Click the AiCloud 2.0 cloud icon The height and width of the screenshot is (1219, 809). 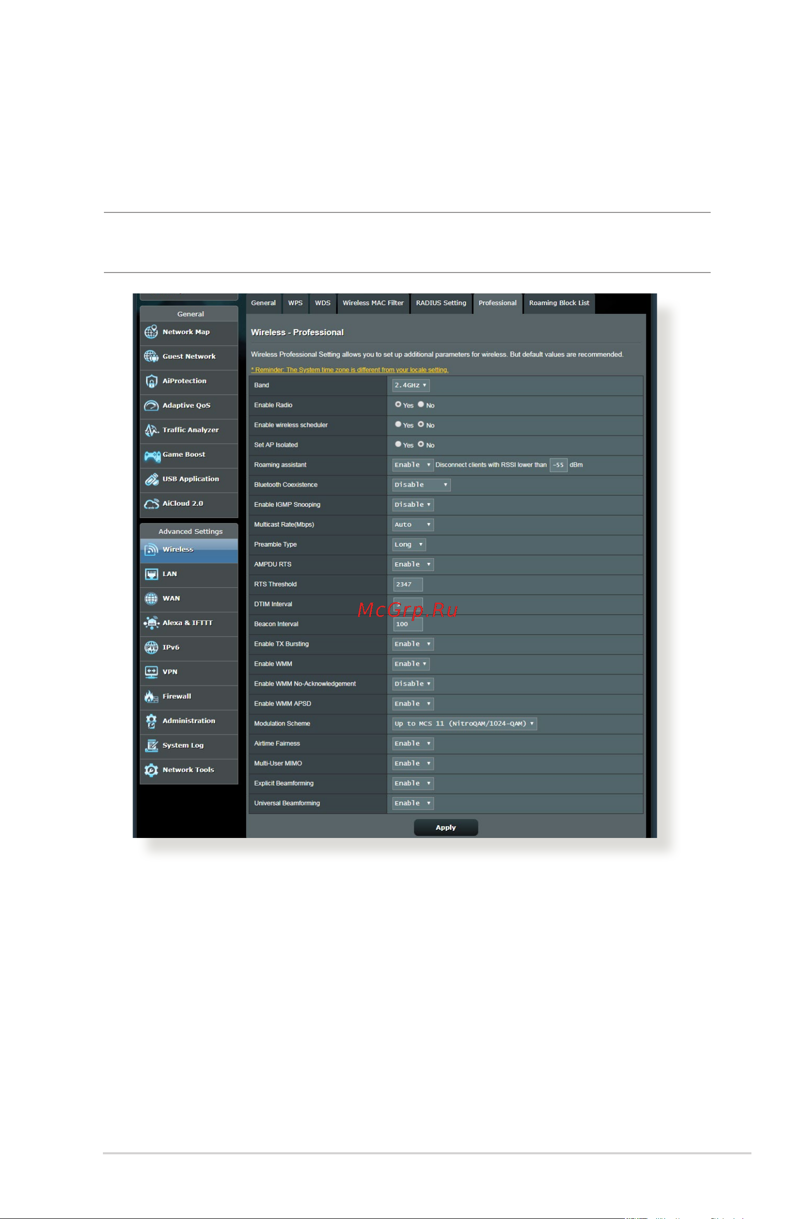(151, 503)
